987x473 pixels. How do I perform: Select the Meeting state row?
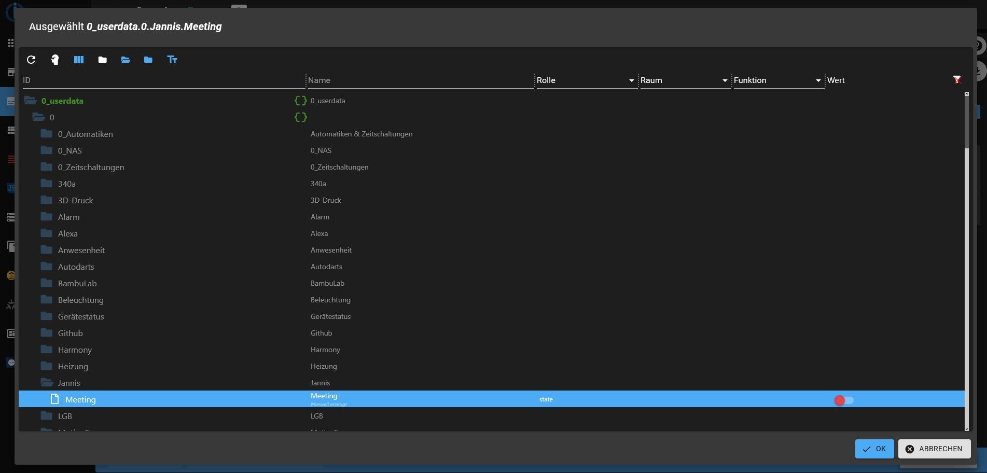tap(491, 399)
